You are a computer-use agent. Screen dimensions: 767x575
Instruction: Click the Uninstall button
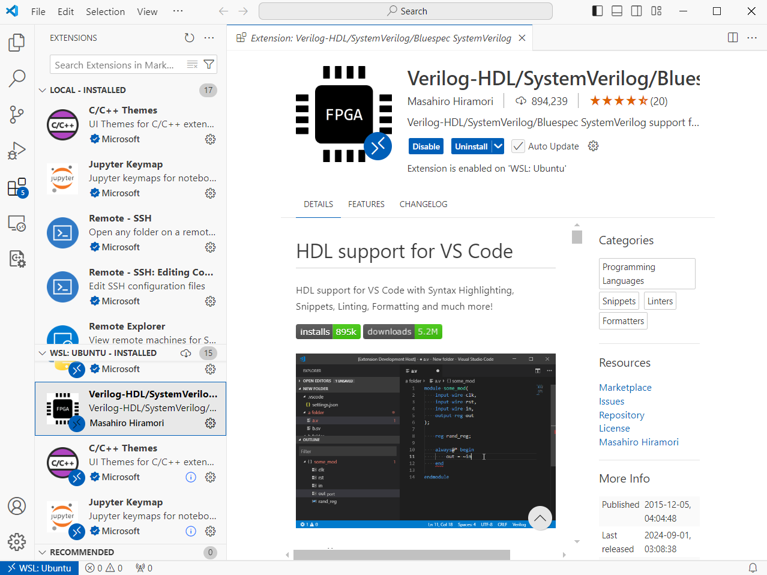(471, 146)
